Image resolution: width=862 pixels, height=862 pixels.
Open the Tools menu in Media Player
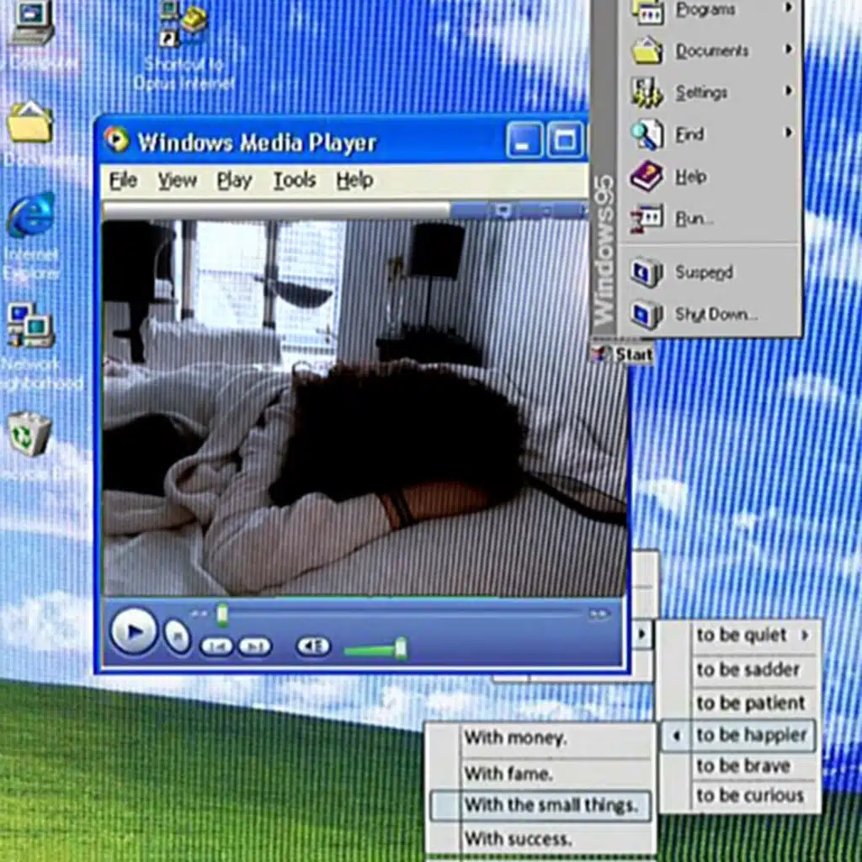tap(295, 180)
